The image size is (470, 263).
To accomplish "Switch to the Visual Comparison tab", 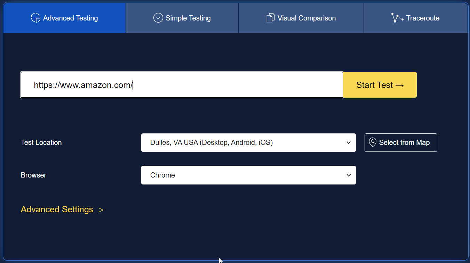I will (301, 18).
